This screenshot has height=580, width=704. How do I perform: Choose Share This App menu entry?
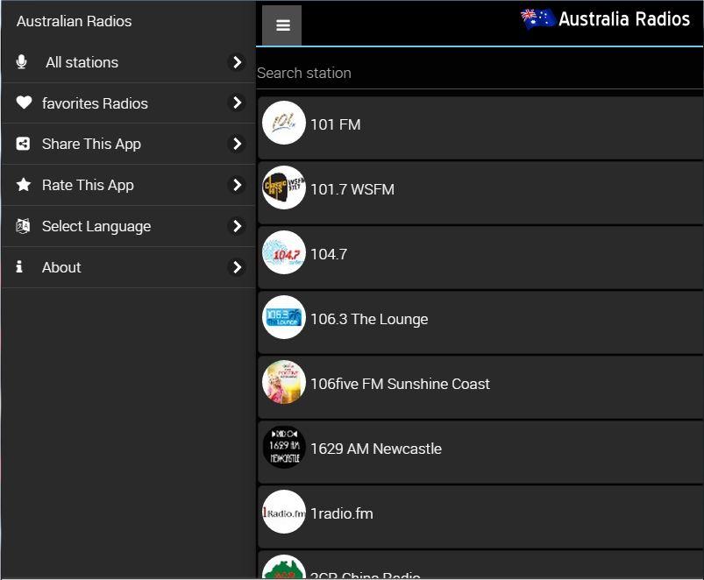(x=128, y=144)
